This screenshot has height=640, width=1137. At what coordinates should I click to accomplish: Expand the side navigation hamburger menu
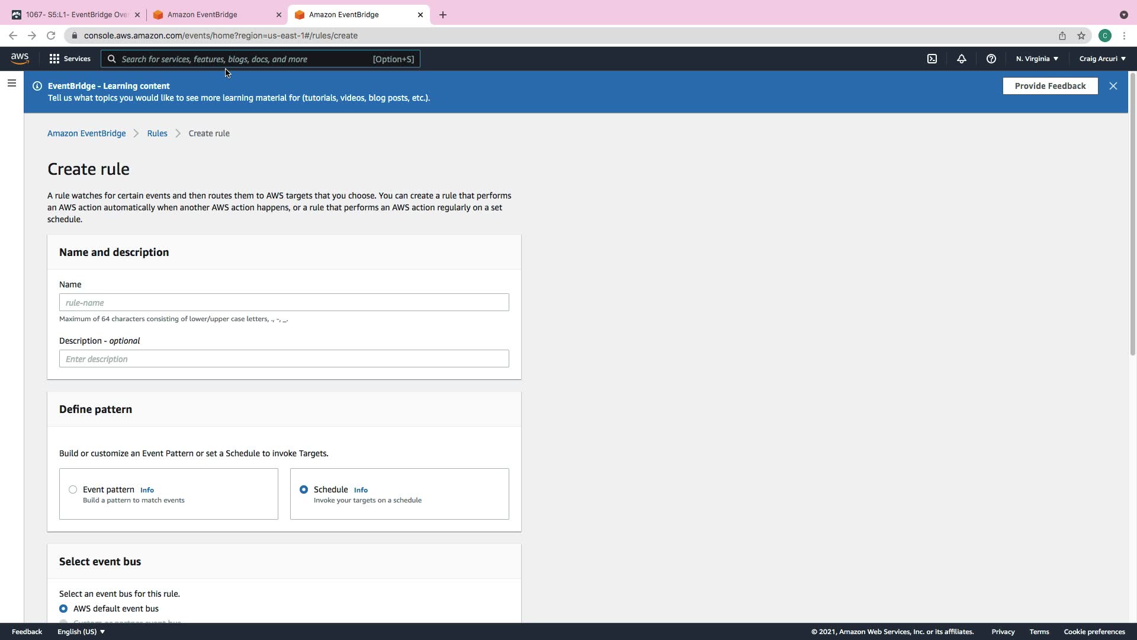(x=11, y=84)
